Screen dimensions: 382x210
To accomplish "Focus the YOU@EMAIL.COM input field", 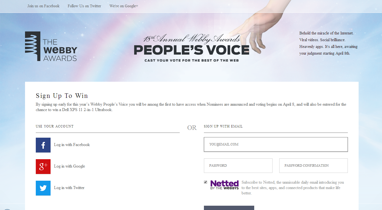I will point(276,144).
